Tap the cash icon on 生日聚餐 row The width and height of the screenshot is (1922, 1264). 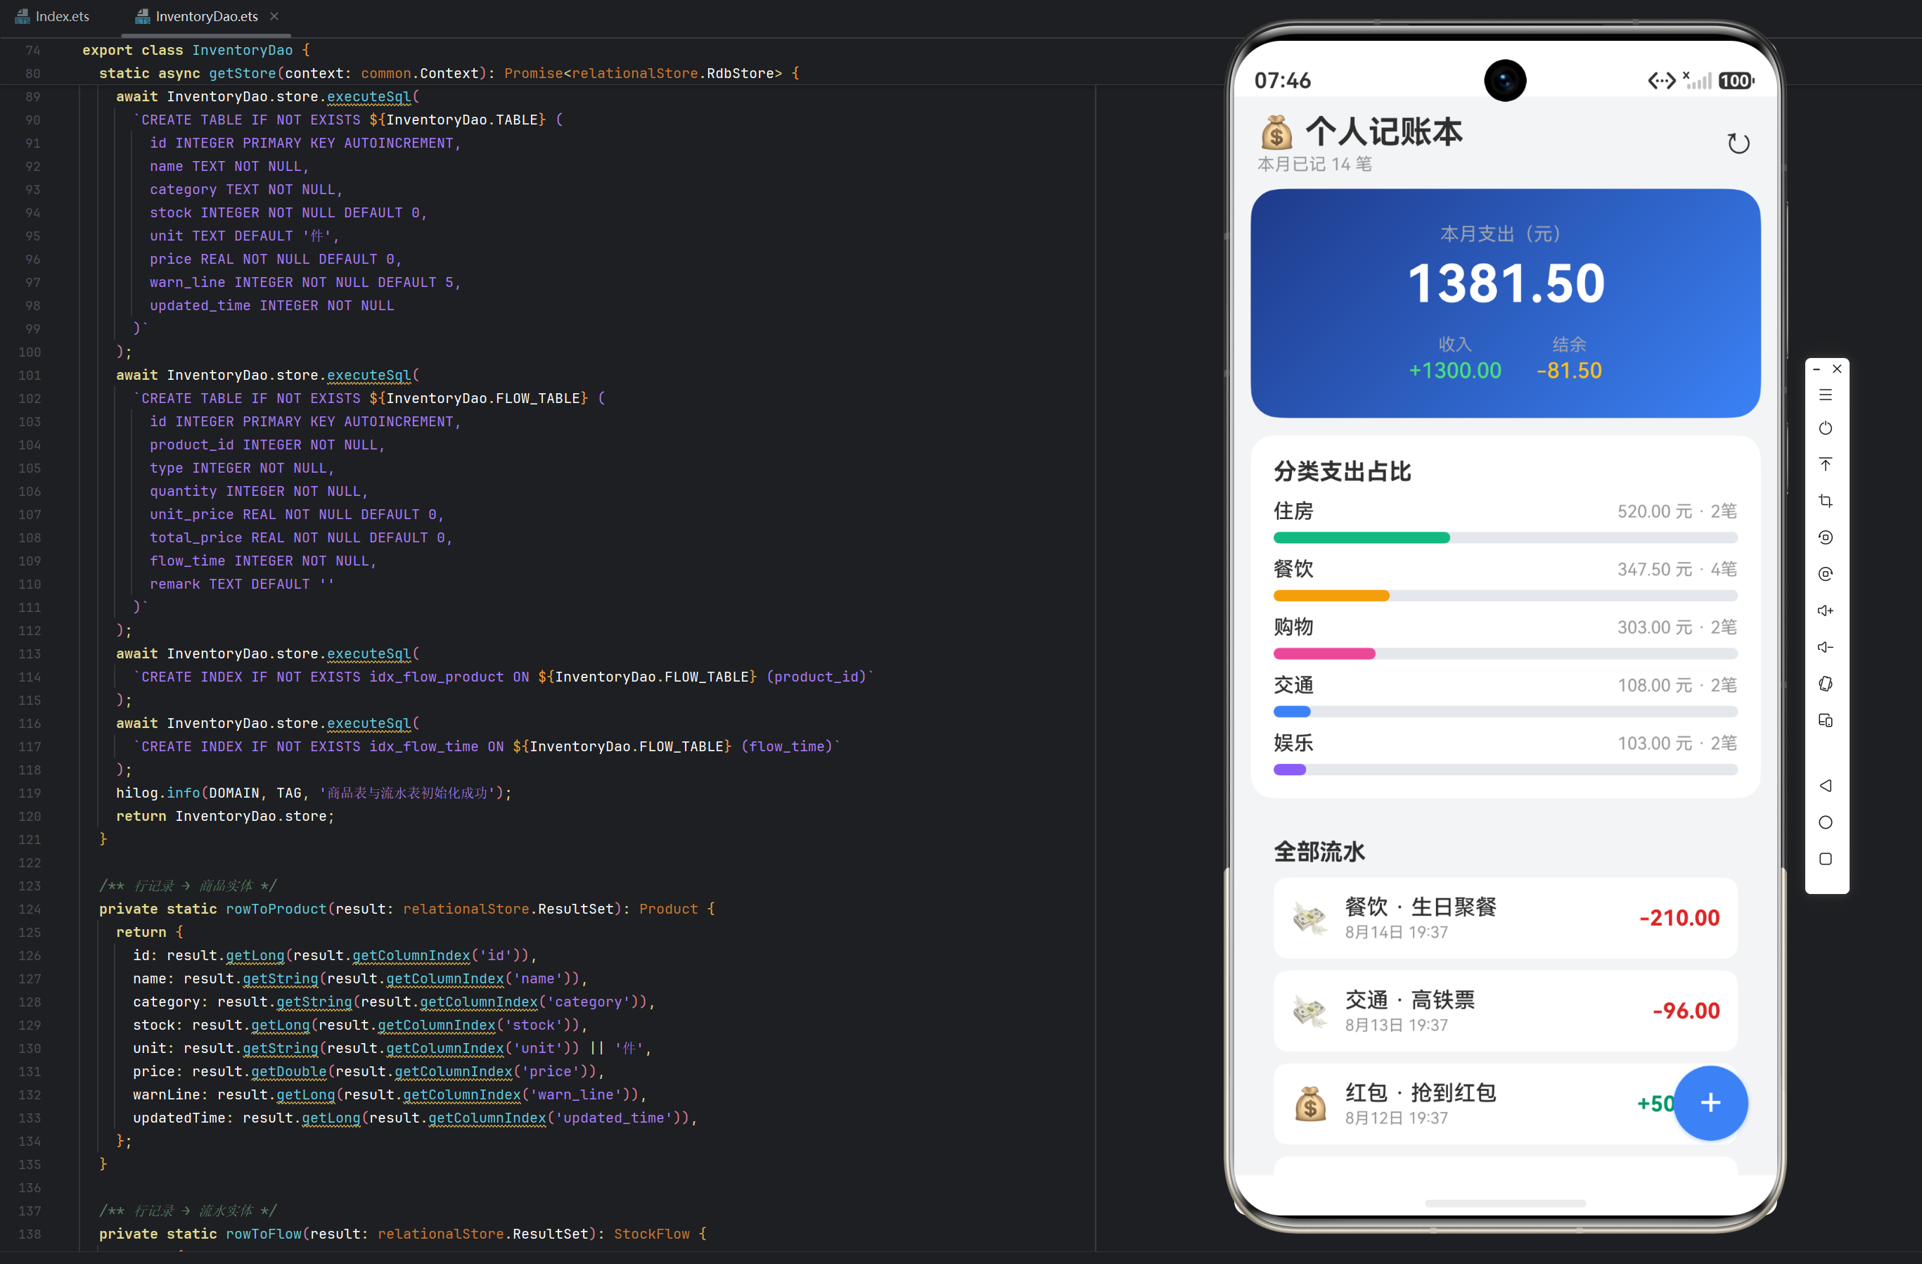point(1309,919)
